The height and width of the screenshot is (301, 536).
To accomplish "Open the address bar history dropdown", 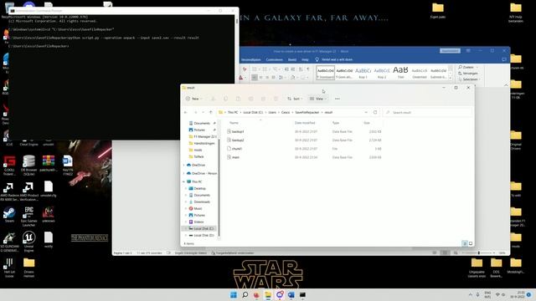I will 366,112.
